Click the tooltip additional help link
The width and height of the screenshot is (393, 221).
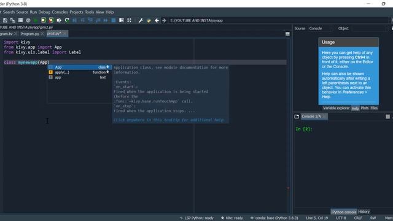[168, 120]
